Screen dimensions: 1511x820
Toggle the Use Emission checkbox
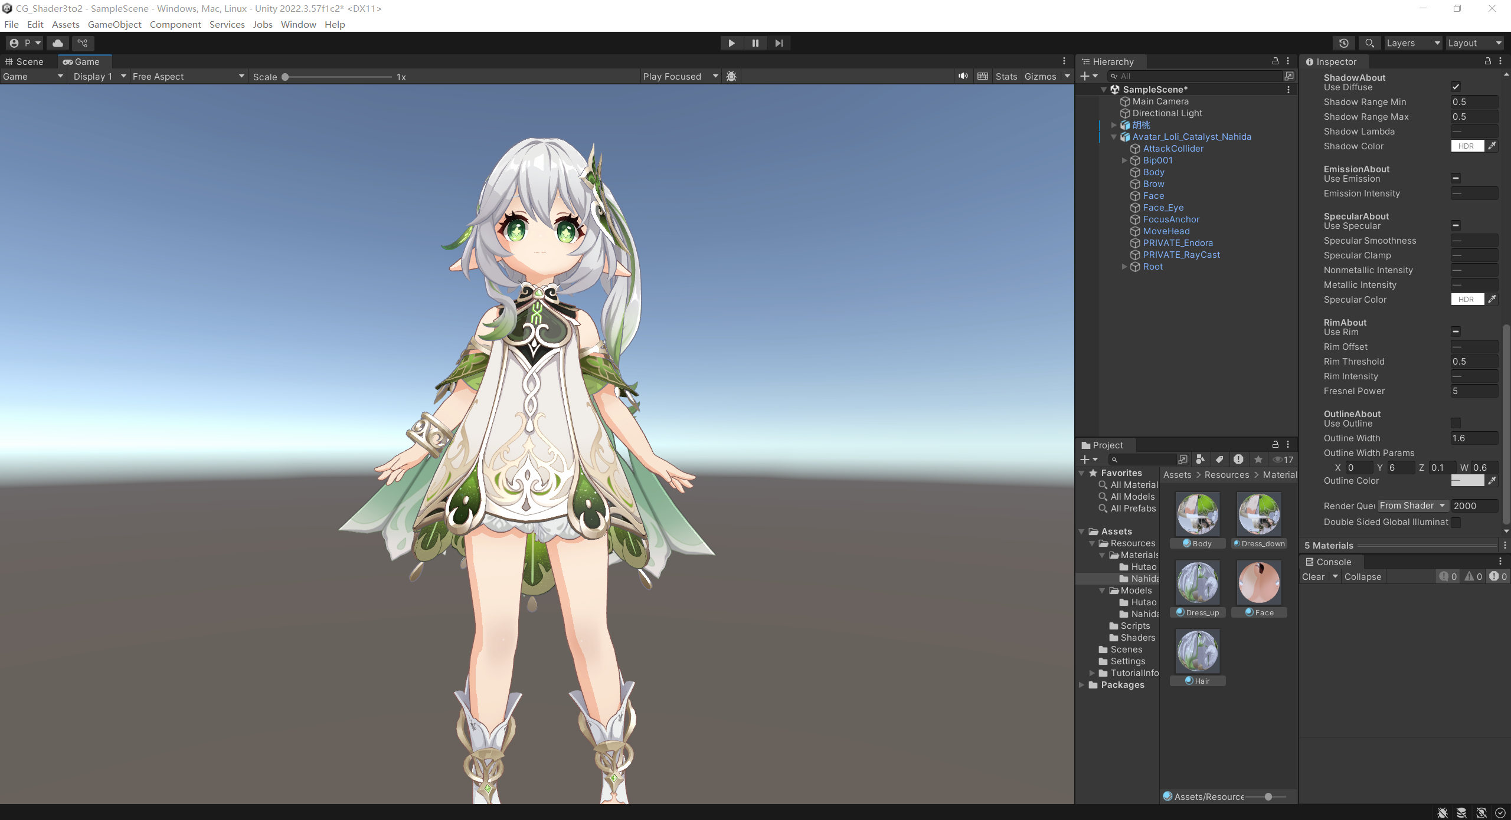coord(1456,178)
